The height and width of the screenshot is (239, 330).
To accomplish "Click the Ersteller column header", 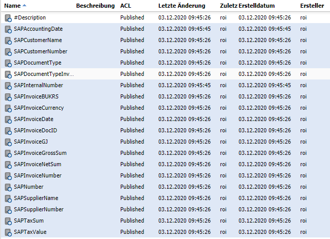I will (x=312, y=6).
